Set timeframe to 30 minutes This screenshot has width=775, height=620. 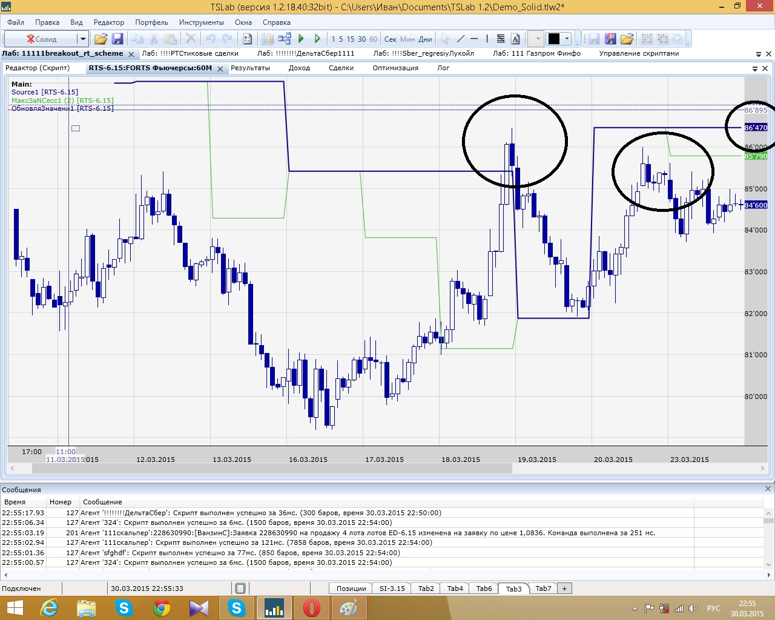pos(361,39)
